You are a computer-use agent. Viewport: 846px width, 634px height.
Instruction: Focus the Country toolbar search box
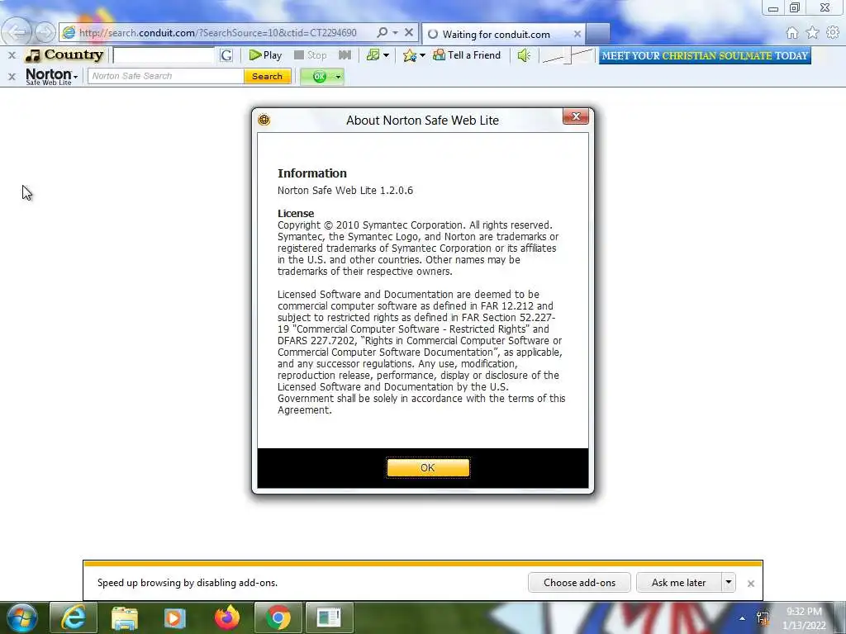(x=164, y=55)
